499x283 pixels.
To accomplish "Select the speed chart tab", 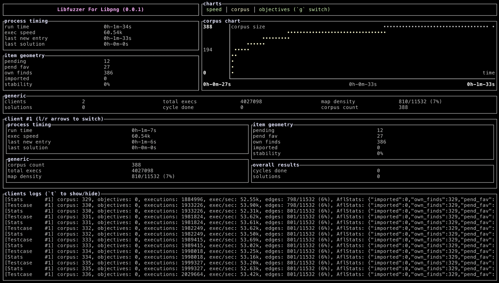I will coord(214,10).
